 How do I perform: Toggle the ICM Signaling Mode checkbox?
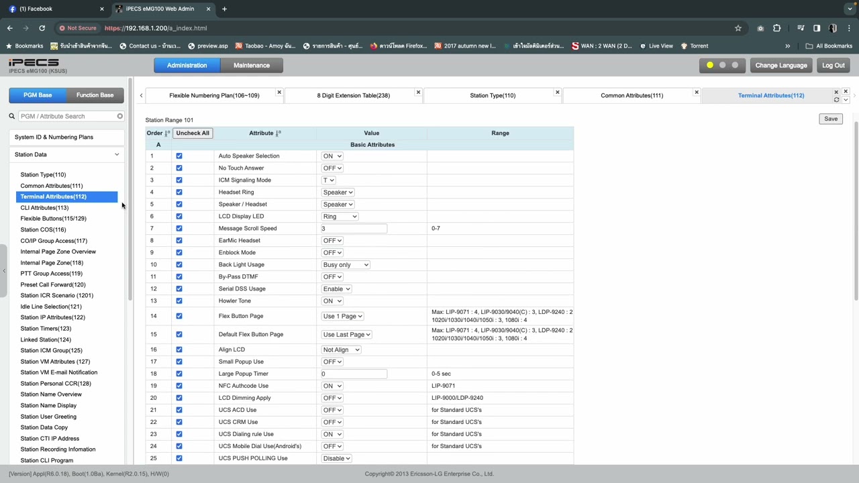click(179, 180)
